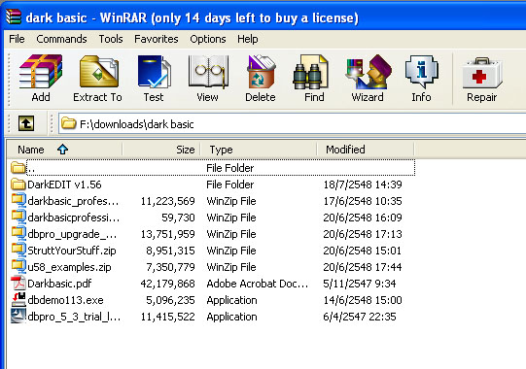Click the Adobe Acrobat Doc... type cell
This screenshot has height=369, width=526.
258,284
